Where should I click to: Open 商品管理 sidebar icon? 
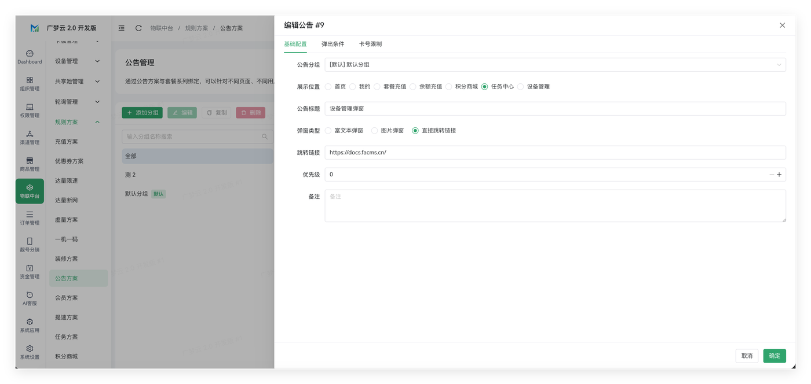[x=30, y=164]
